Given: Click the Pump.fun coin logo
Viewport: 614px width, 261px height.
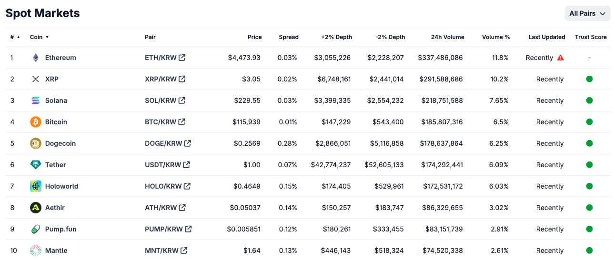Looking at the screenshot, I should [36, 229].
